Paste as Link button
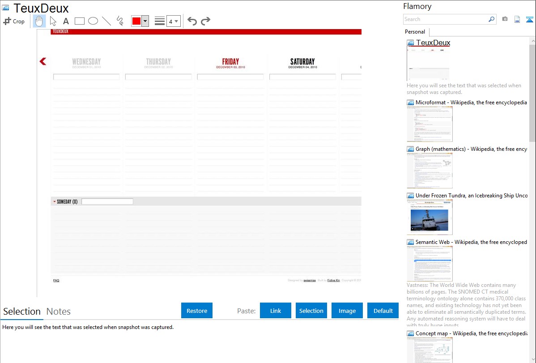 pyautogui.click(x=276, y=311)
